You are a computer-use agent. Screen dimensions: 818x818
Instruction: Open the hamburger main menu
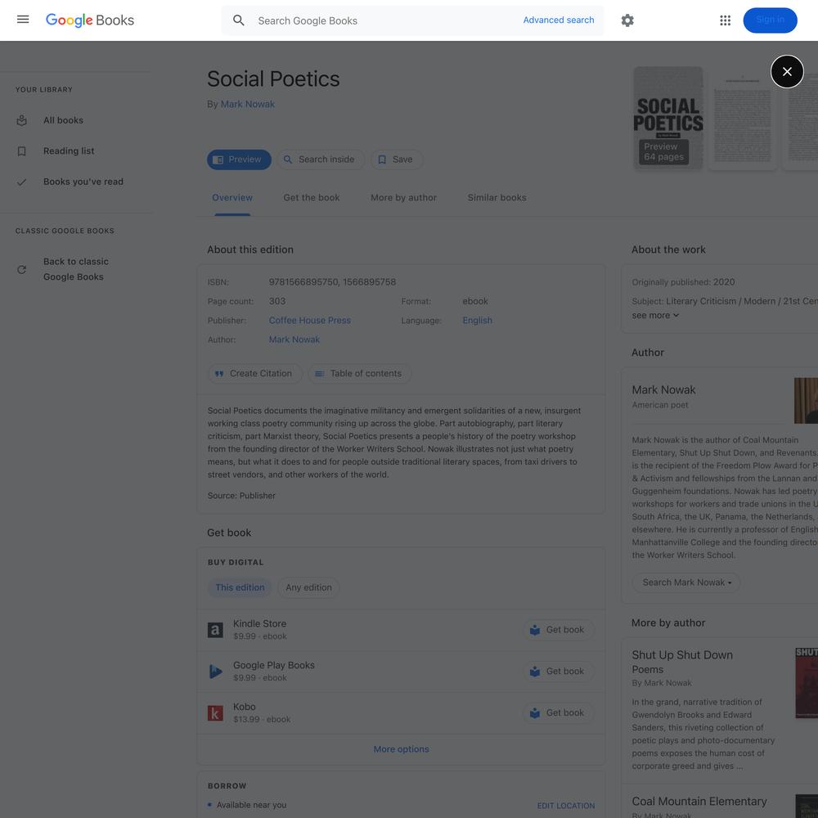23,20
